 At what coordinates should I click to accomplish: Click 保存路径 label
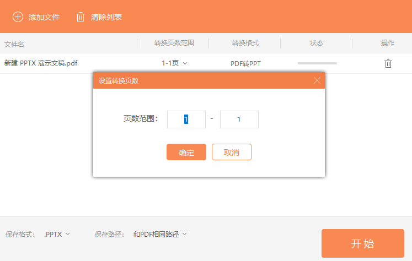click(x=110, y=234)
